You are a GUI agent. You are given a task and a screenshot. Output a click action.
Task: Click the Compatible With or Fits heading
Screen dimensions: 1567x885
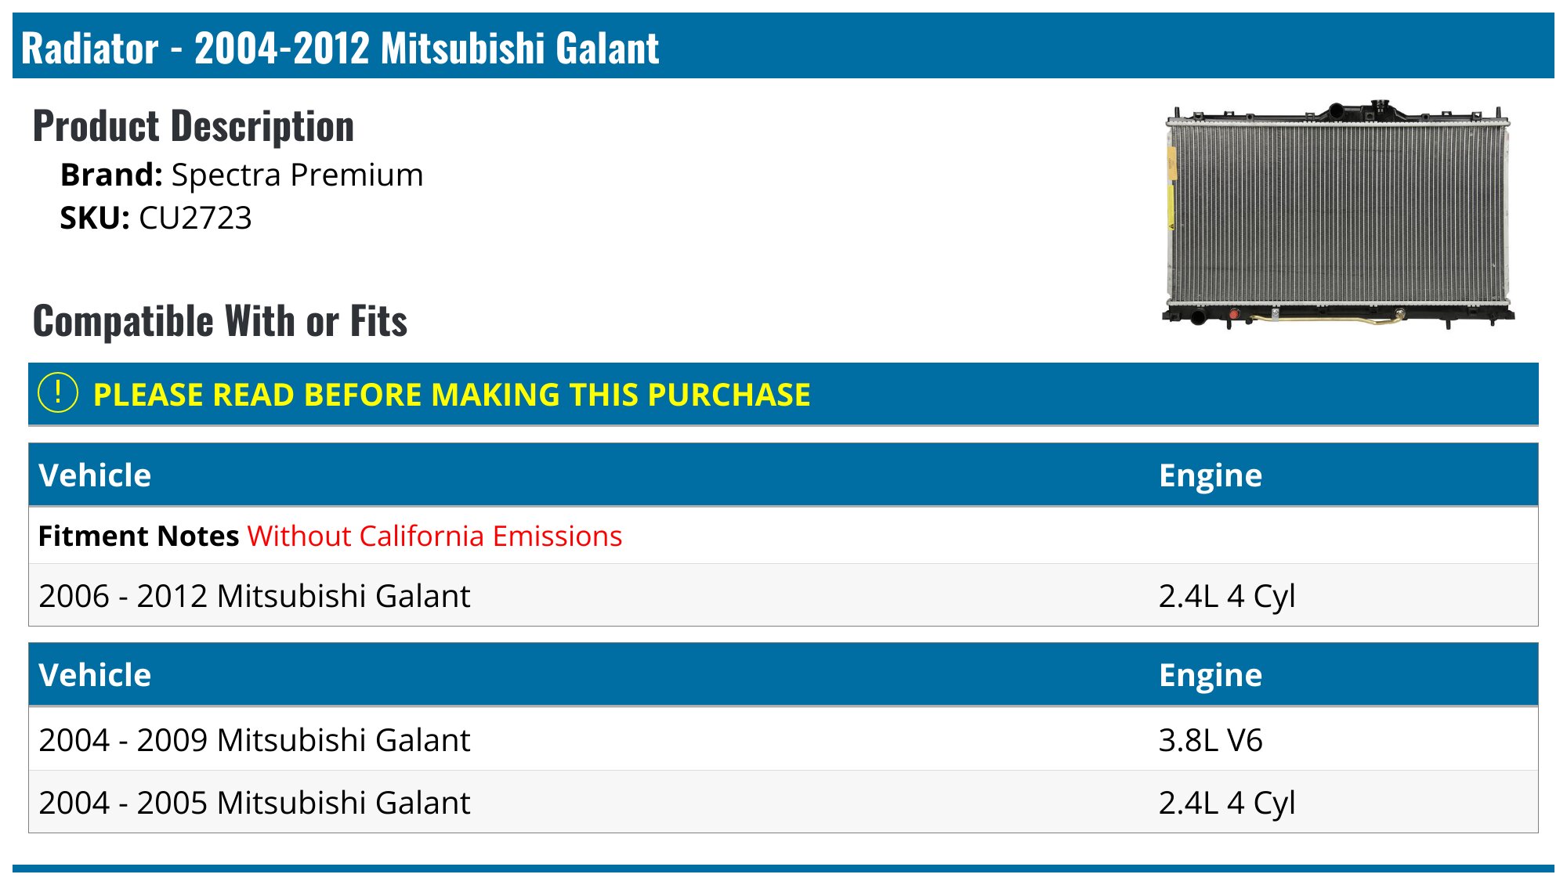[x=220, y=321]
